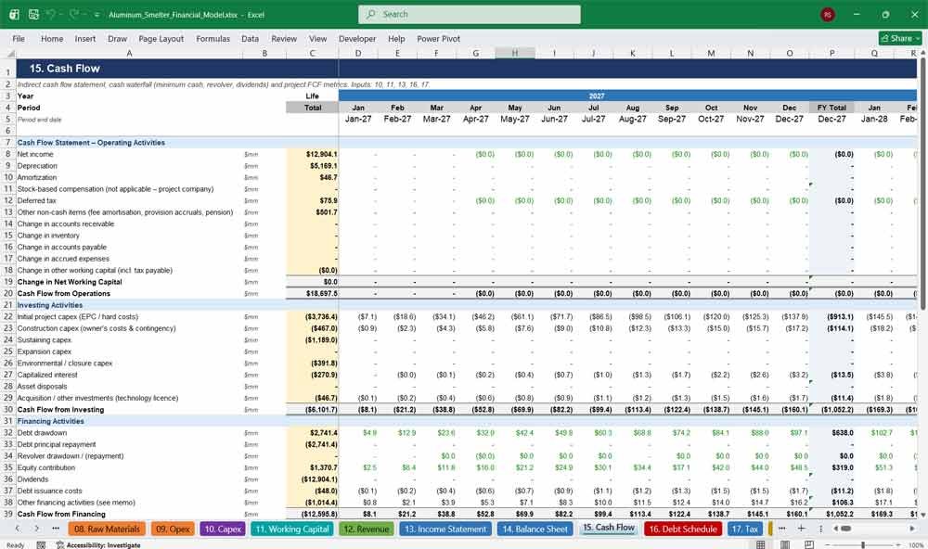Open the Home ribbon tab

point(52,38)
